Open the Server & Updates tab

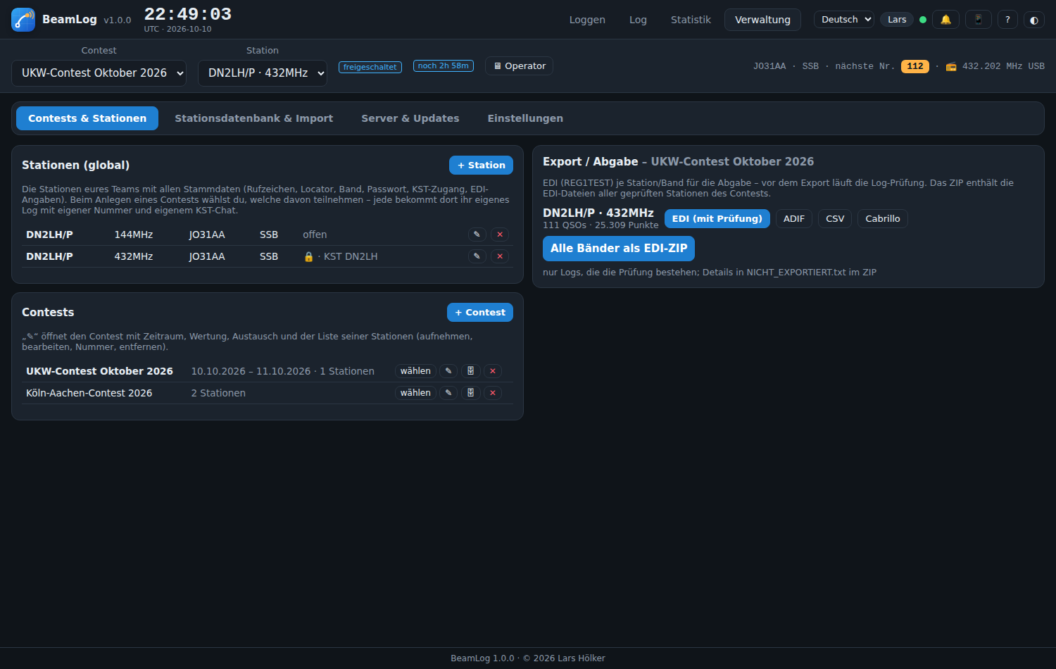click(x=410, y=118)
